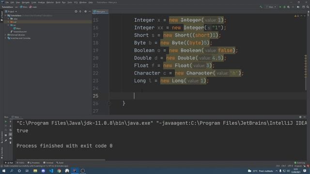This screenshot has height=174, width=310.
Task: Open the Edit menu
Action: (x=12, y=2)
